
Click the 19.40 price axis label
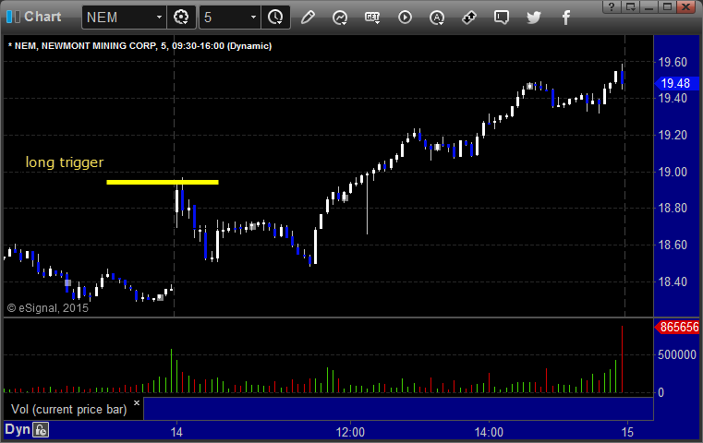click(673, 98)
